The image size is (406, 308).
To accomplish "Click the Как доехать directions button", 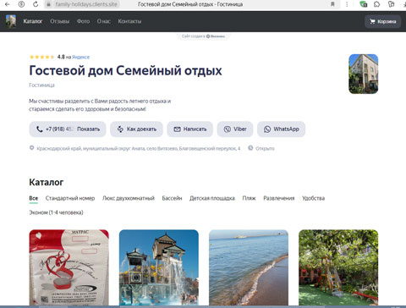I will 136,129.
